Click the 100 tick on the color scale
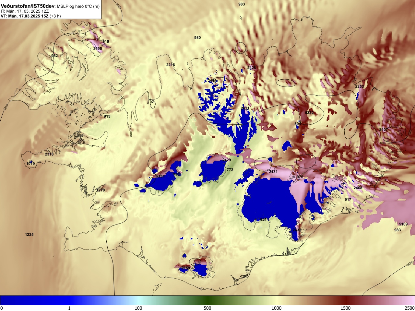The width and height of the screenshot is (415, 311). click(138, 308)
